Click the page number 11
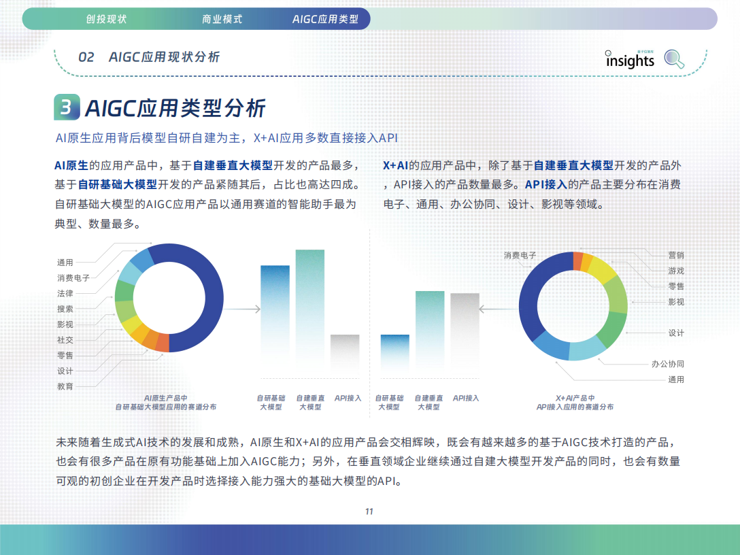This screenshot has width=740, height=555. [369, 513]
